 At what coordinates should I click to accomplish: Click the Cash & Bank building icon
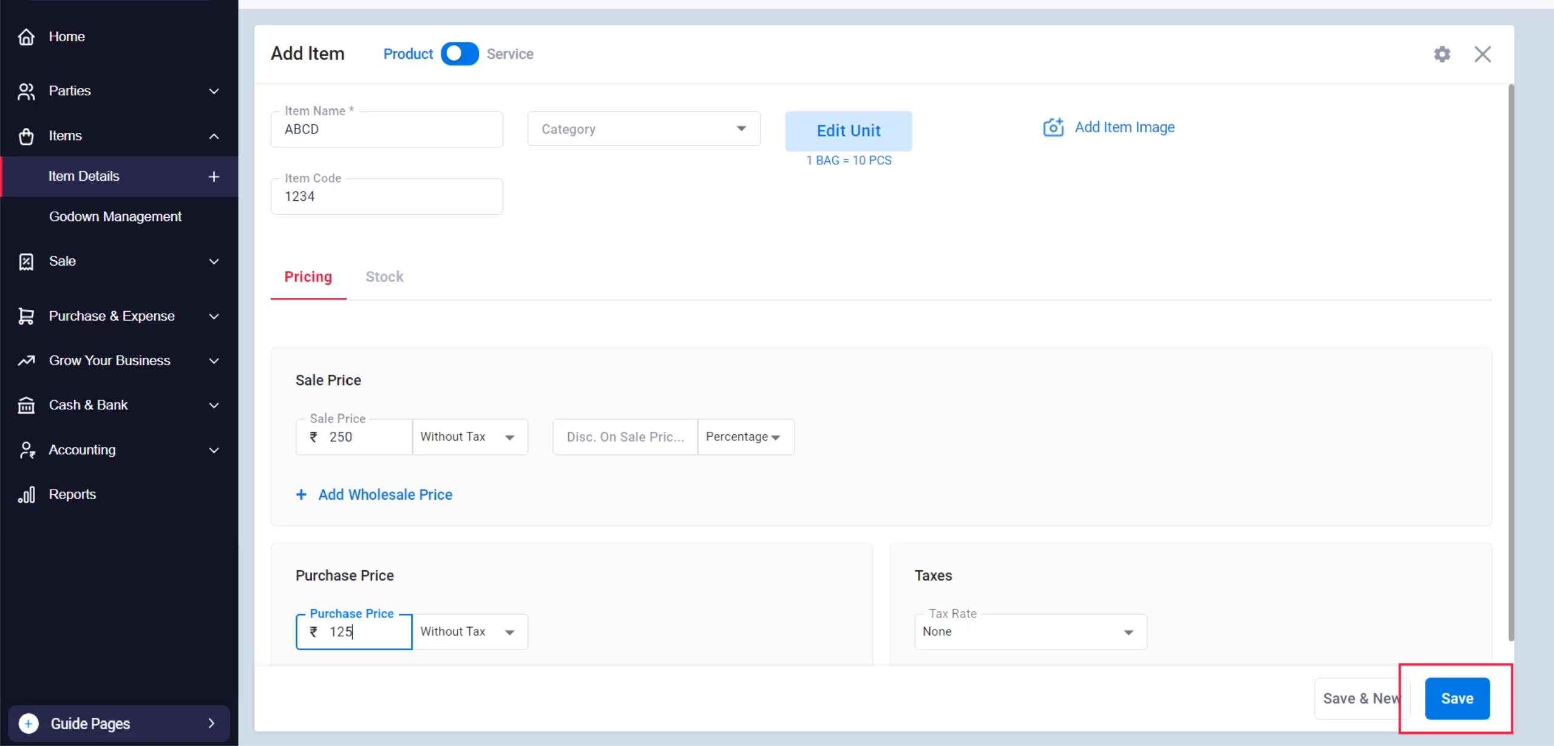pyautogui.click(x=26, y=405)
